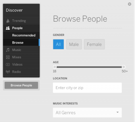Click the Radio antenna icon
This screenshot has height=122, width=135.
(x=8, y=72)
